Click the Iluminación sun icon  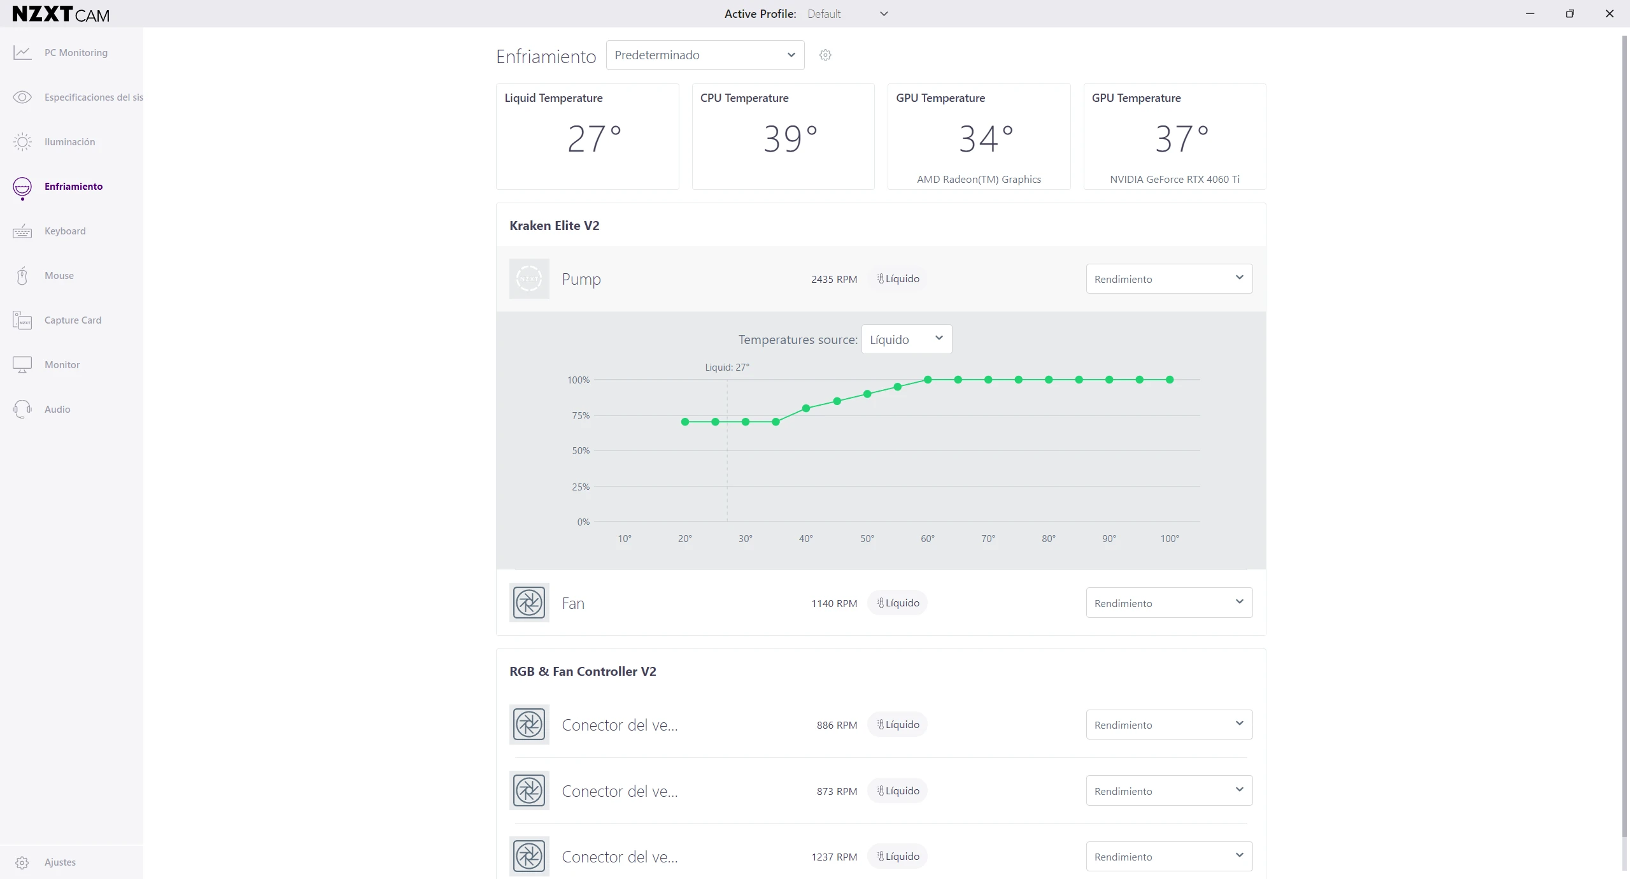click(22, 142)
